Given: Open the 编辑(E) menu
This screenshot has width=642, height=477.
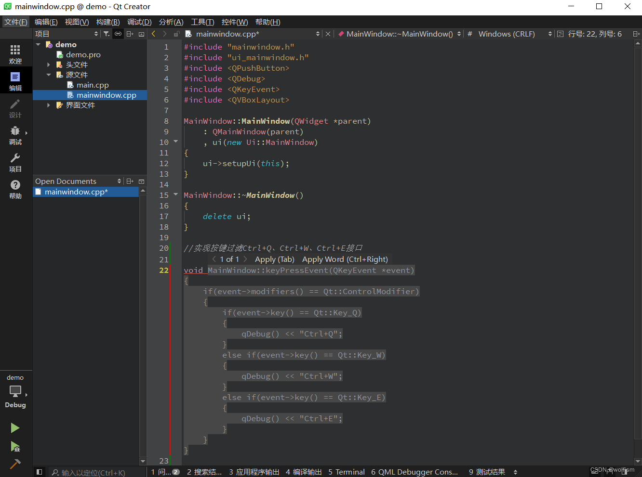Looking at the screenshot, I should (x=46, y=22).
